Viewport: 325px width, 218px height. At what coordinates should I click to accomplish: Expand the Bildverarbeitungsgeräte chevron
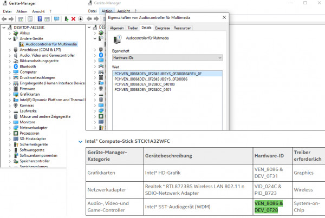(x=10, y=61)
